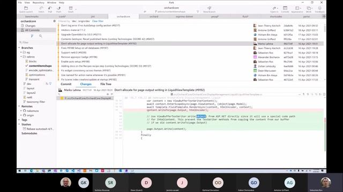Screen dimensions: 343x192
Task: Click the New Branch toolbar icon
Action: coord(209,8)
